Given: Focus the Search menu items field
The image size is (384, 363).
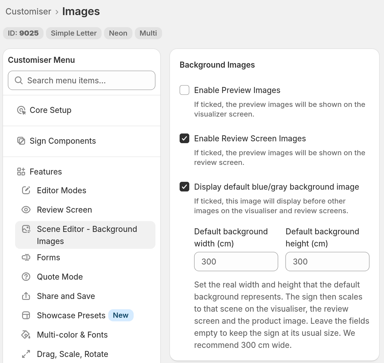Looking at the screenshot, I should click(x=82, y=80).
